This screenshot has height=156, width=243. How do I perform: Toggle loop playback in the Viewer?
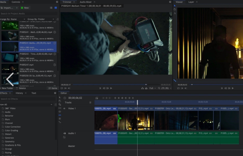point(178,88)
